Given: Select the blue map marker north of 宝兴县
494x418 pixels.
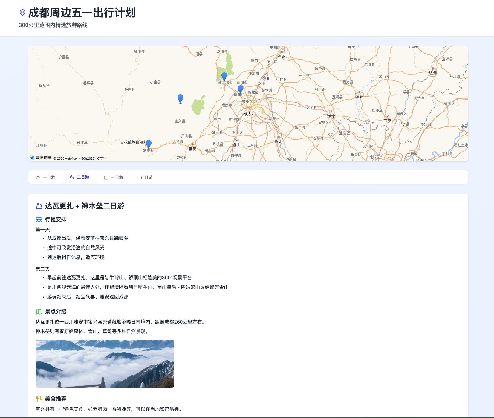Looking at the screenshot, I should point(180,99).
